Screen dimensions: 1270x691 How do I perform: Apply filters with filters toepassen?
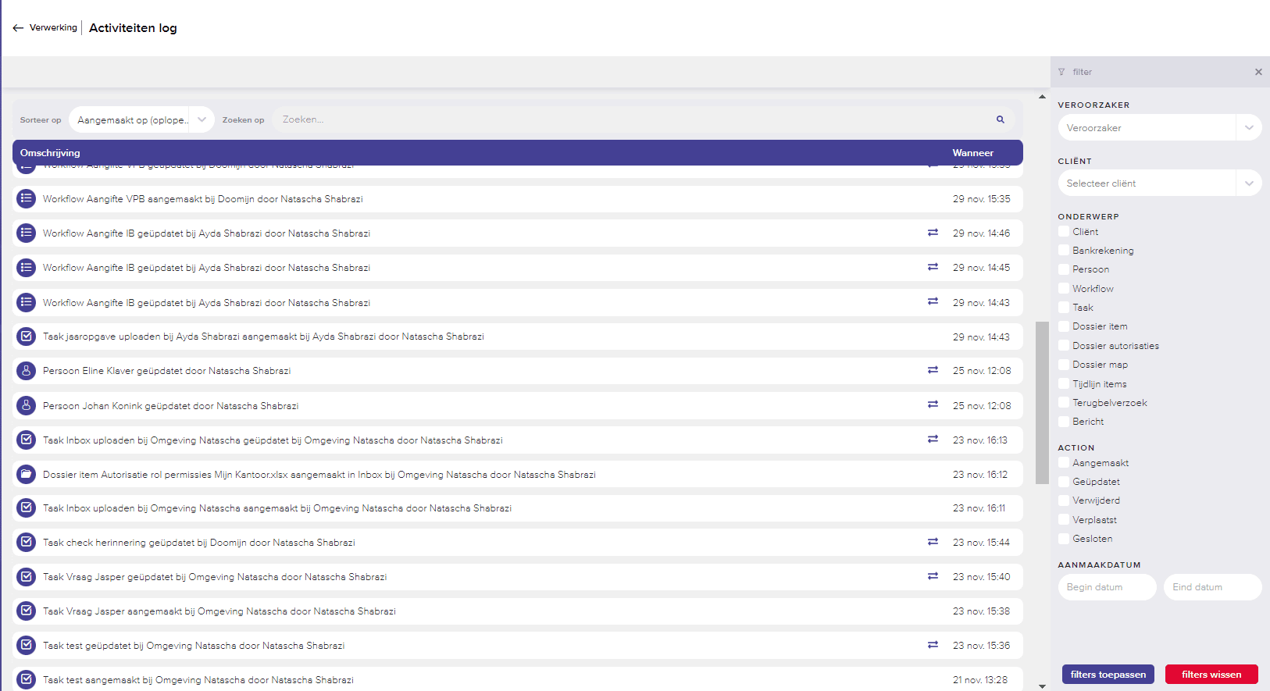pyautogui.click(x=1108, y=675)
